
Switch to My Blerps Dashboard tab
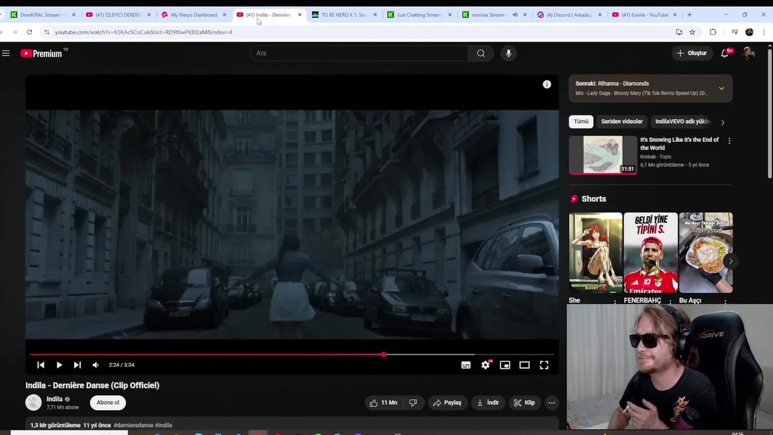point(194,14)
